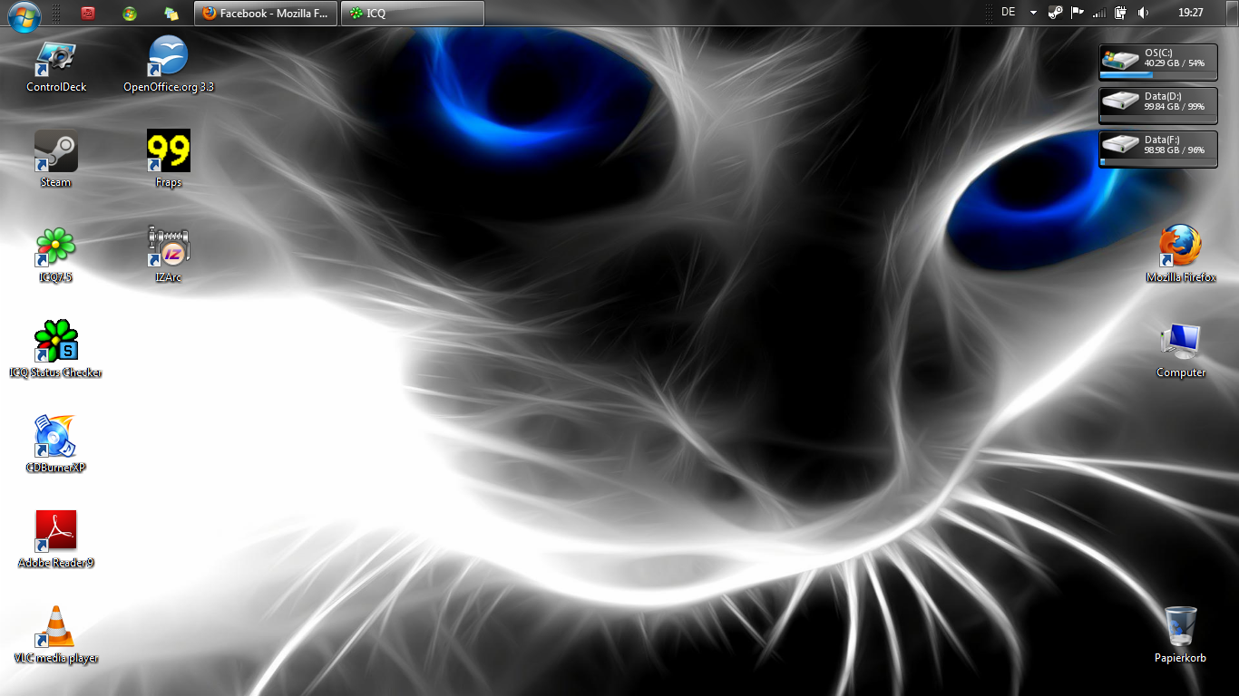This screenshot has height=696, width=1239.
Task: Click the Steam icon in system tray
Action: [x=1055, y=13]
